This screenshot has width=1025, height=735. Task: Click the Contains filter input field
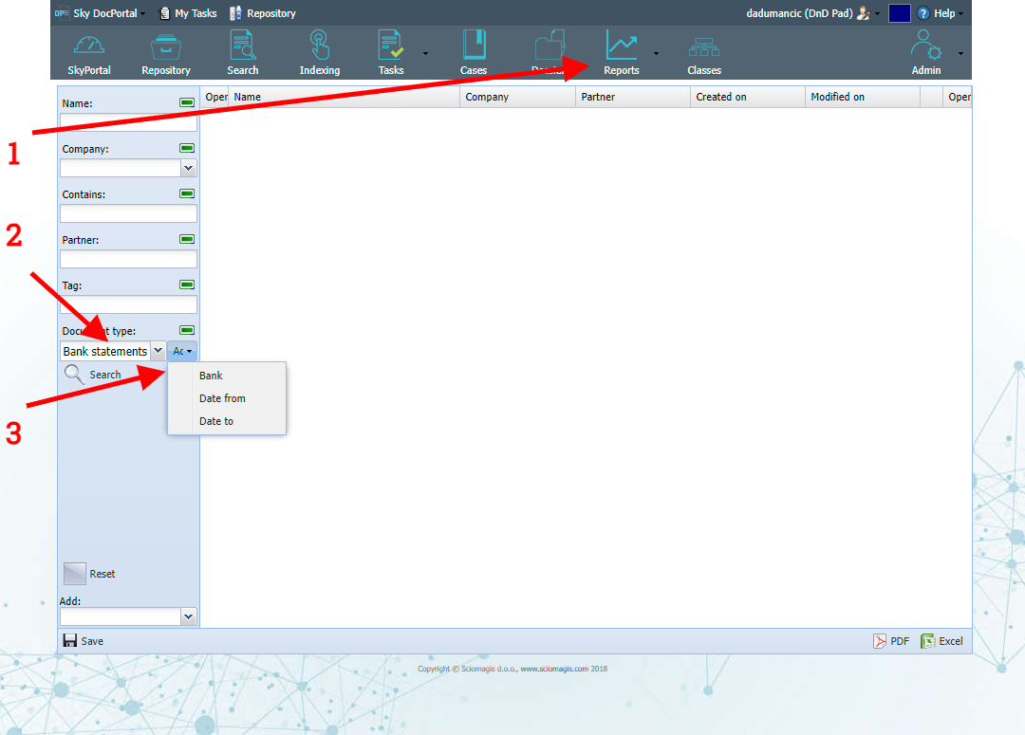(128, 213)
